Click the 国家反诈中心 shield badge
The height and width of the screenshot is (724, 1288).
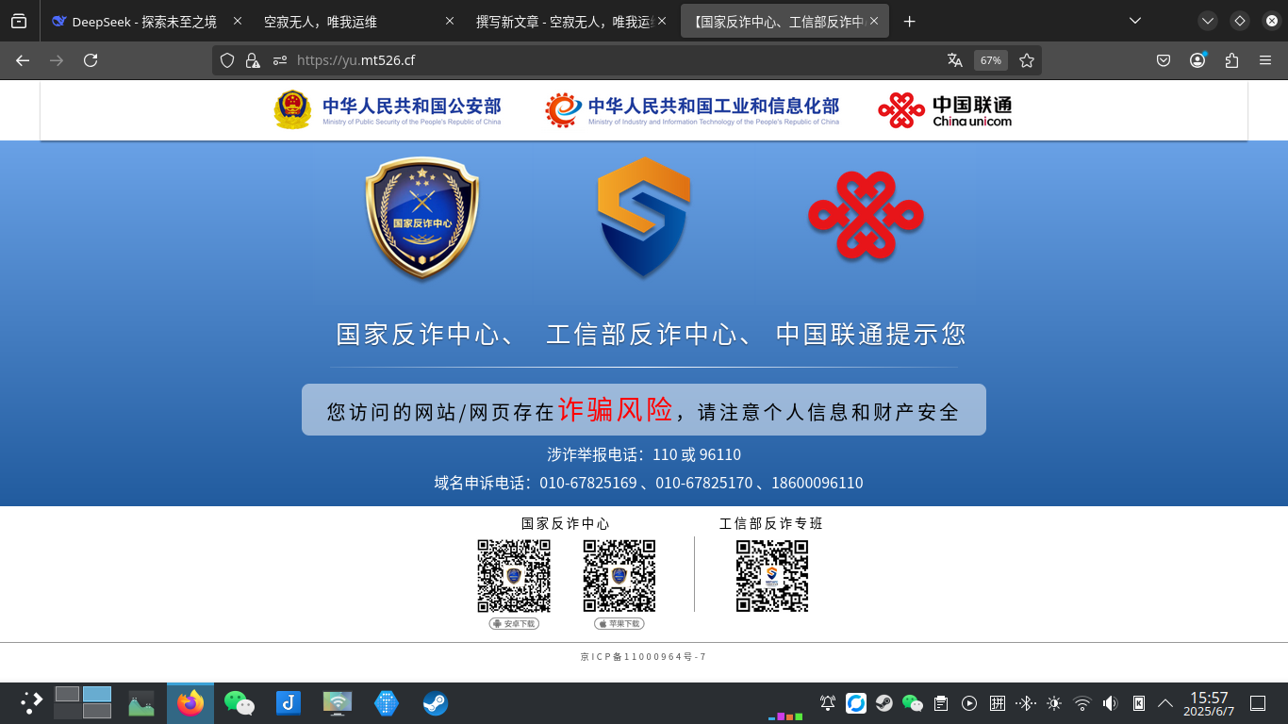(x=422, y=218)
